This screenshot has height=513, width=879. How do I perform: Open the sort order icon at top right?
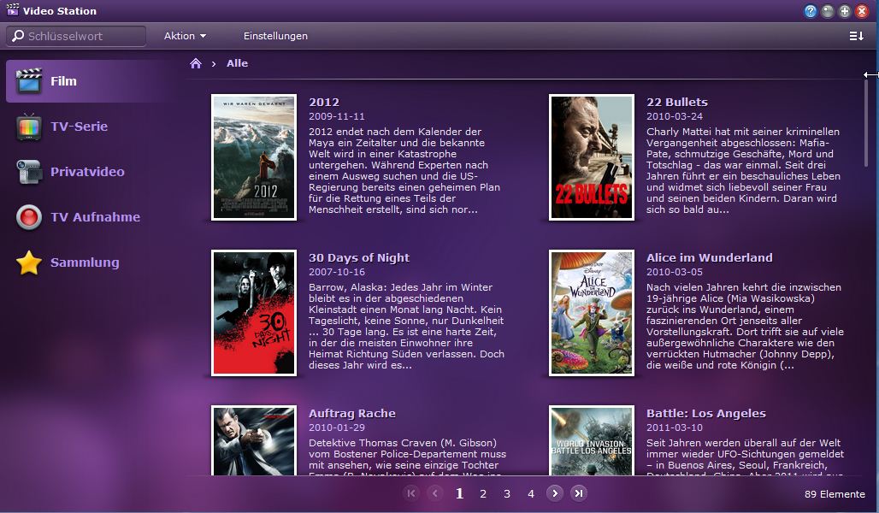(x=856, y=36)
